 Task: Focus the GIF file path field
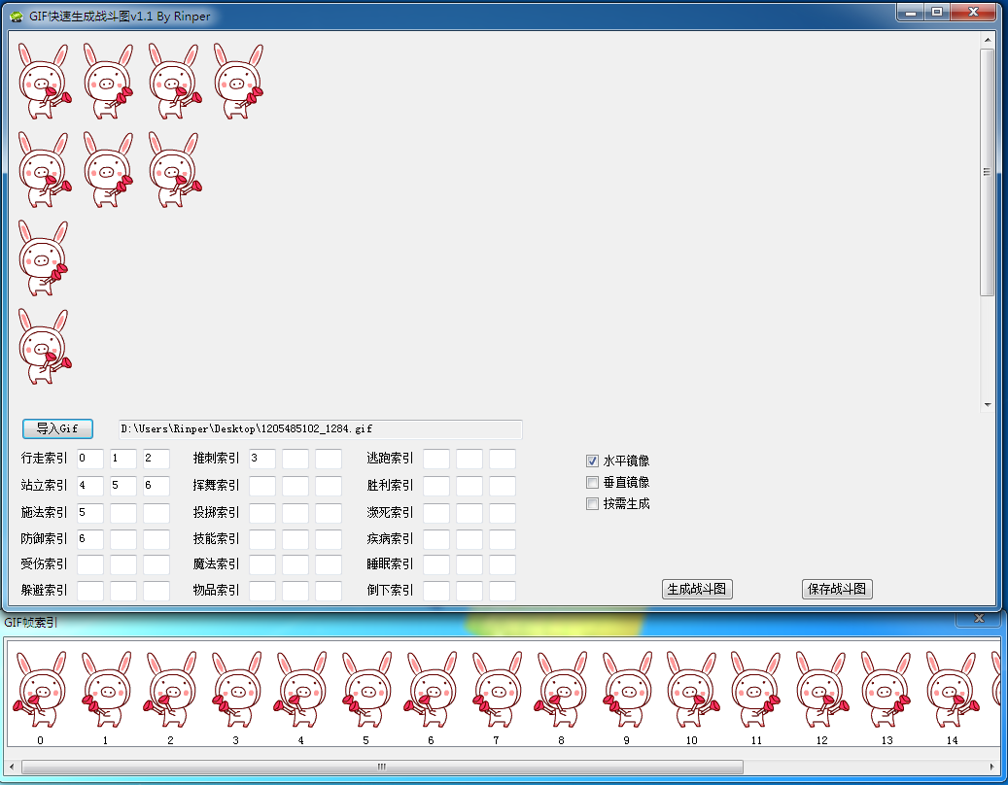[321, 429]
